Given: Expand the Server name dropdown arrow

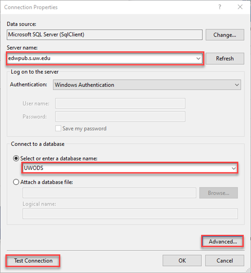Looking at the screenshot, I should click(x=198, y=58).
